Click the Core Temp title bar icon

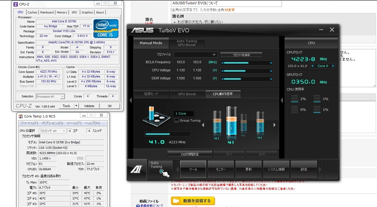(x=21, y=116)
